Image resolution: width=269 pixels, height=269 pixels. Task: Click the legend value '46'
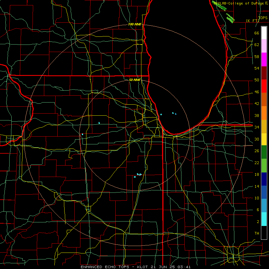point(257,92)
